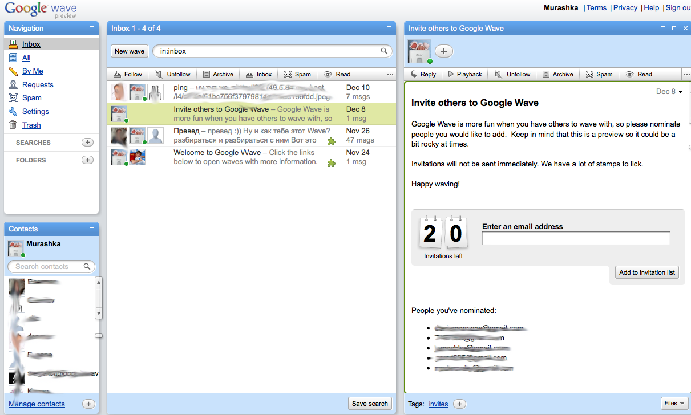Viewport: 691px width, 415px height.
Task: Add a tag with the plus button next to invites
Action: click(459, 404)
